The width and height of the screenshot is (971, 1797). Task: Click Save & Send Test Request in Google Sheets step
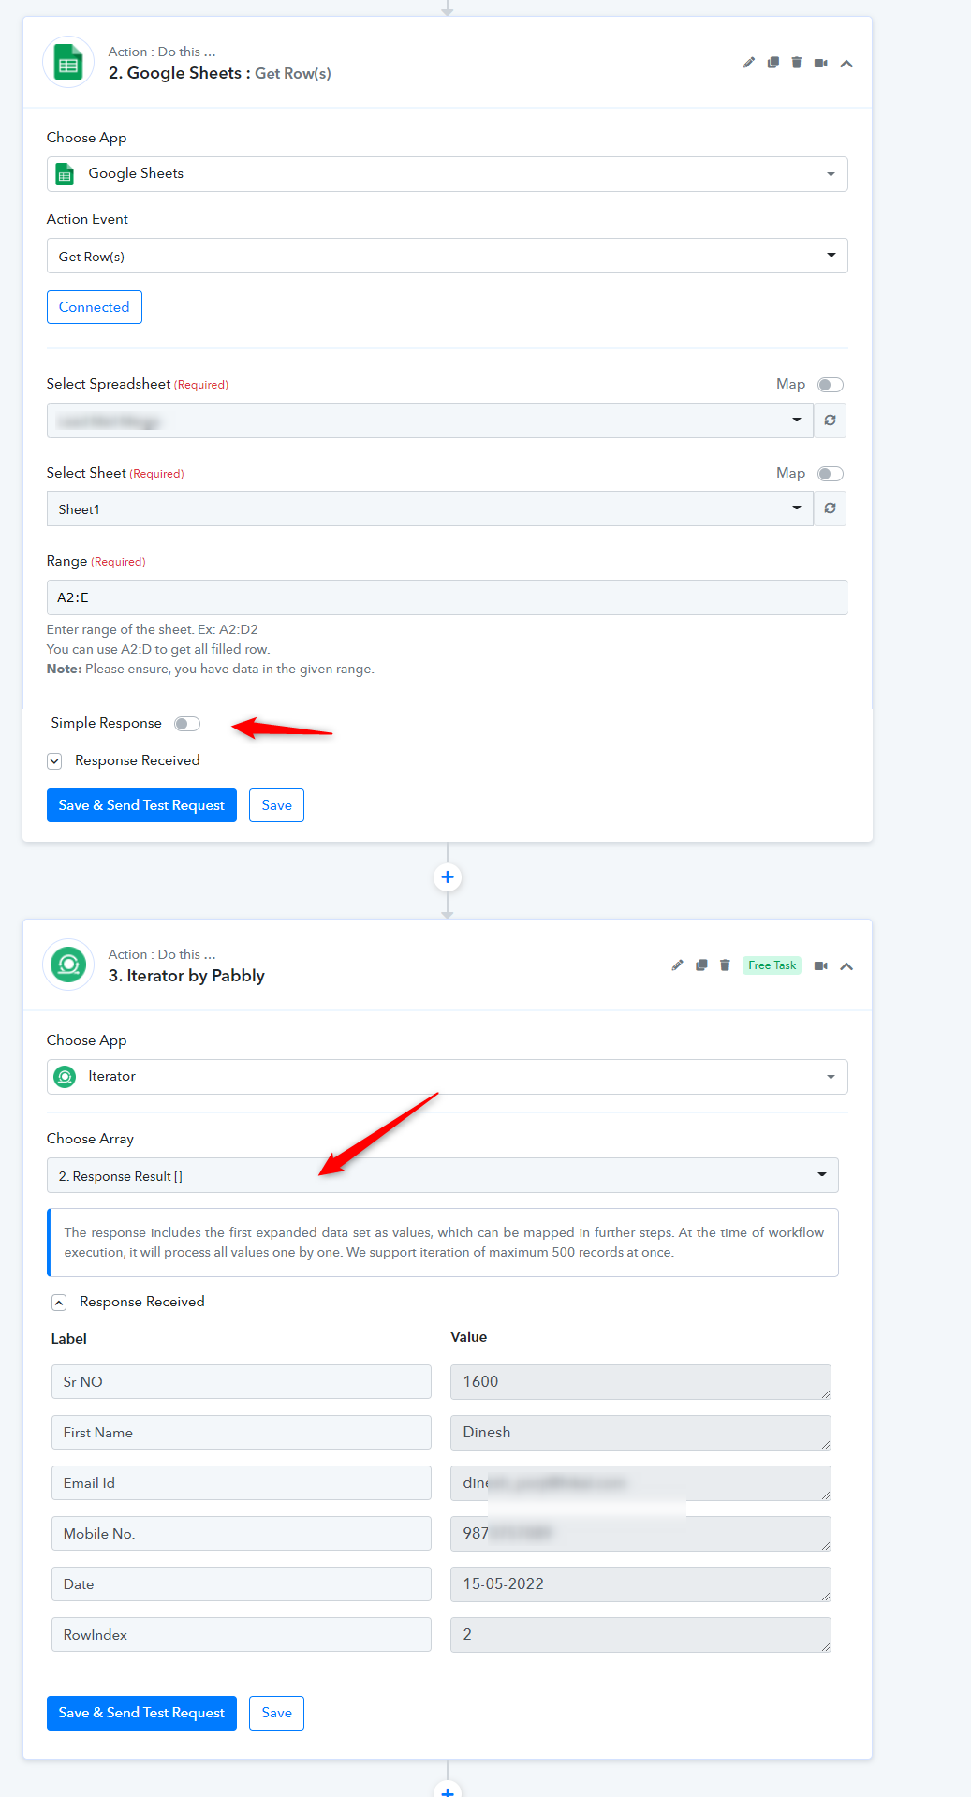coord(141,805)
